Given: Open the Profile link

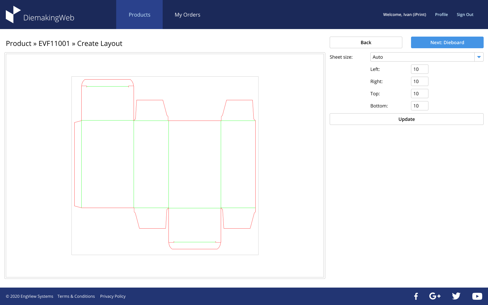Looking at the screenshot, I should pos(441,15).
